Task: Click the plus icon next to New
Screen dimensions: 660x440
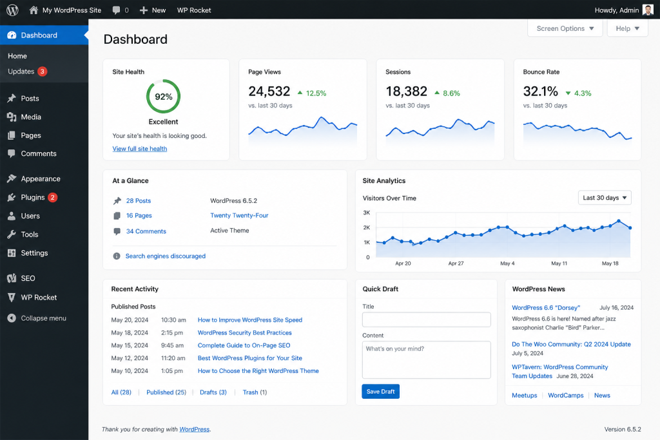Action: click(x=144, y=10)
